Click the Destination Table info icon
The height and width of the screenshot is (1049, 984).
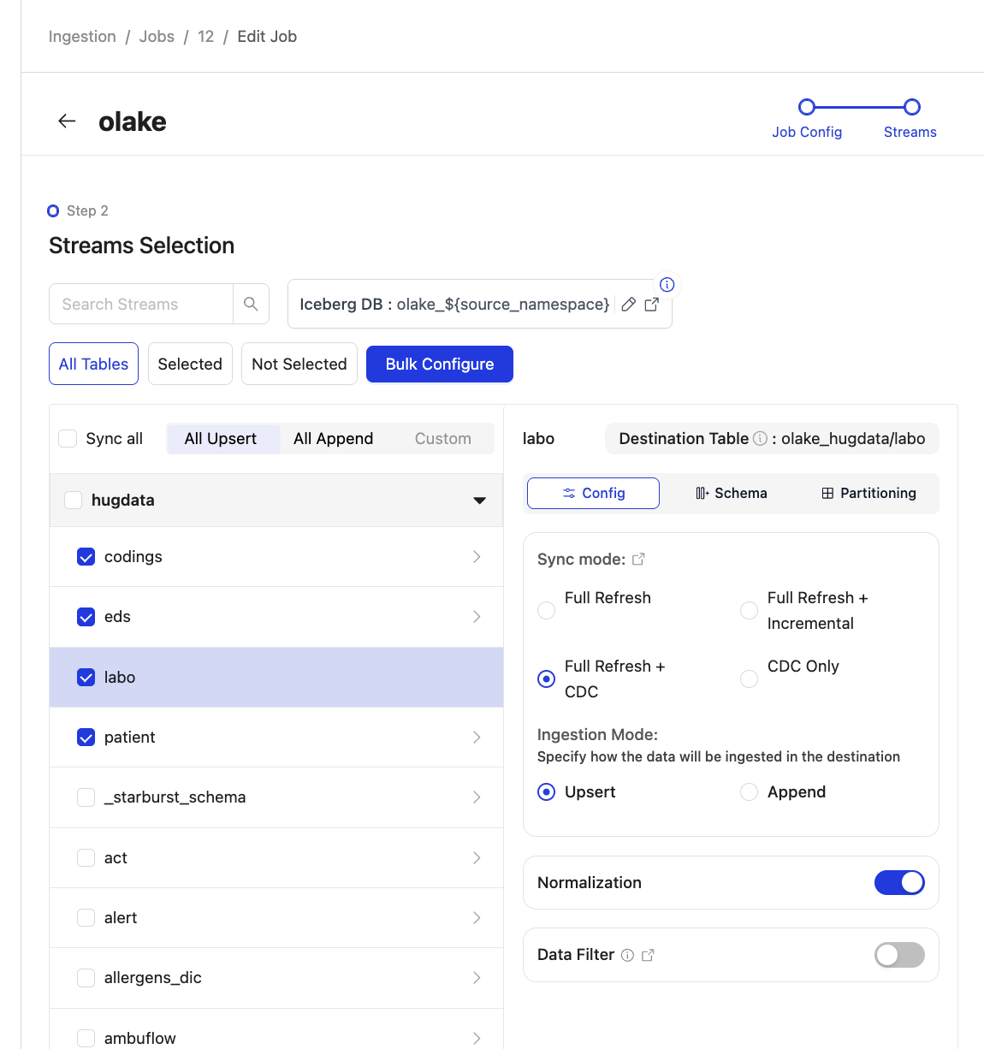coord(760,438)
